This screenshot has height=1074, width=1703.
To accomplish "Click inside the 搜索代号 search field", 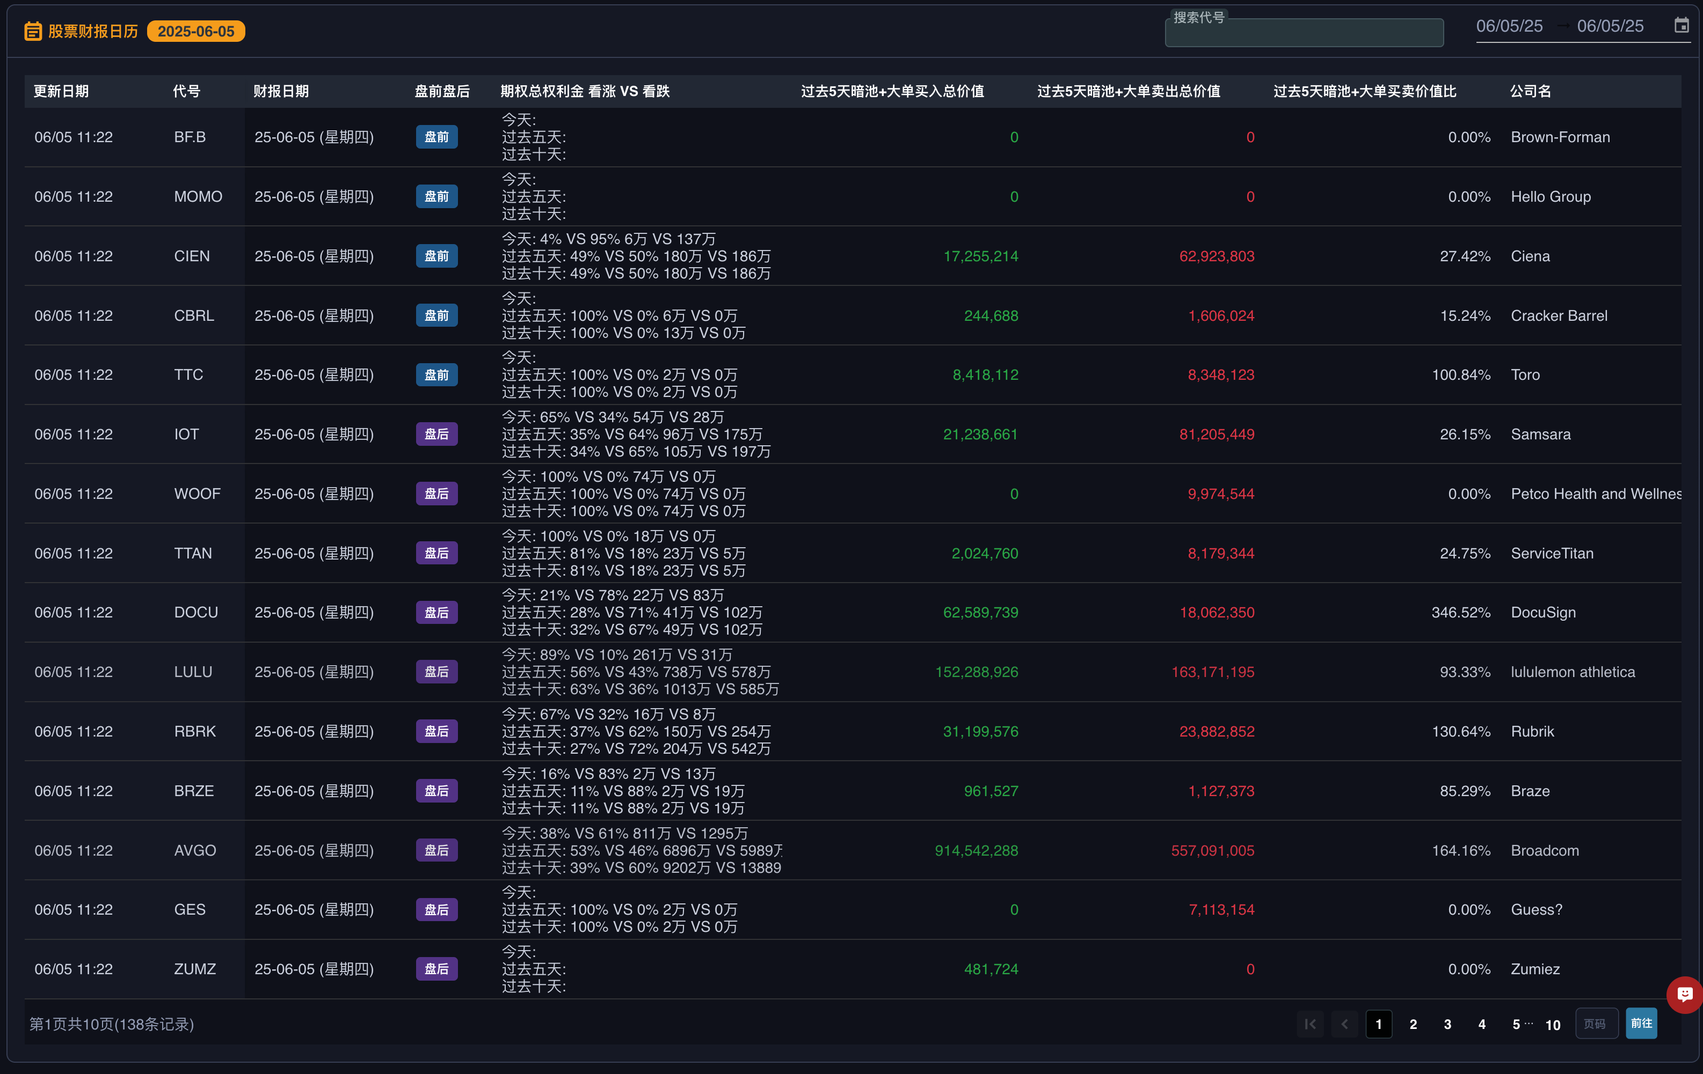I will pos(1304,33).
